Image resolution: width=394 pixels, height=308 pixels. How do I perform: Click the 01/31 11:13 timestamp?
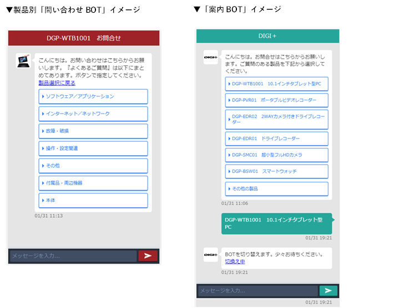point(49,215)
